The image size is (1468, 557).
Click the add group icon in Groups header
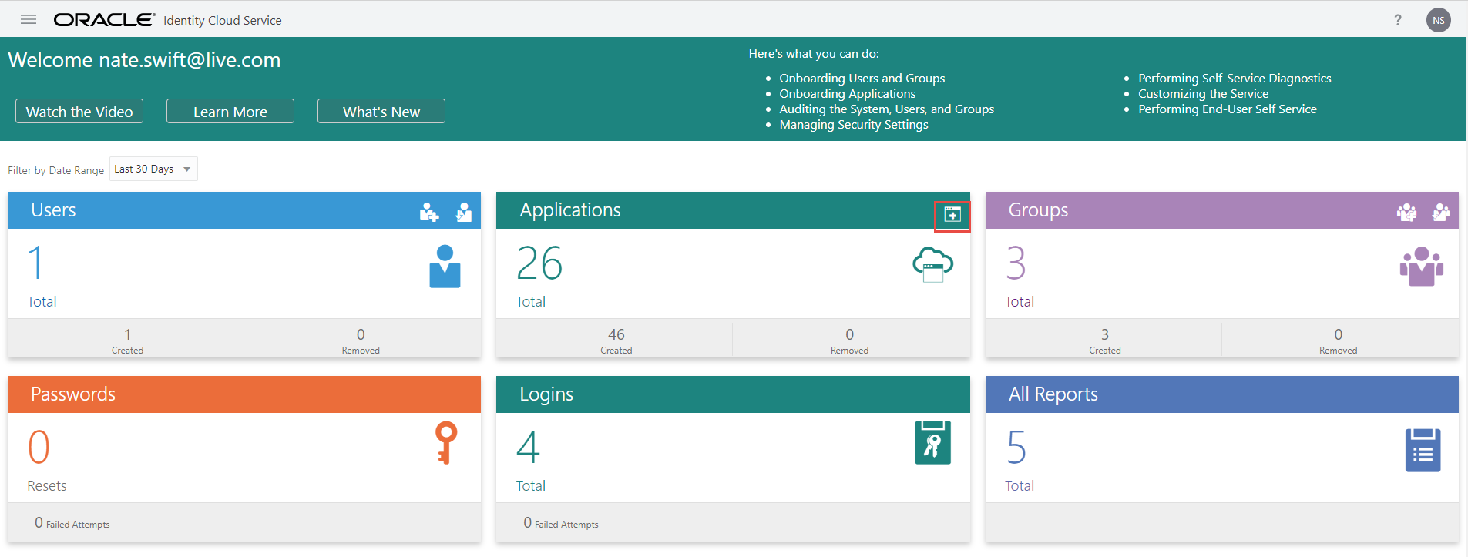(1406, 212)
